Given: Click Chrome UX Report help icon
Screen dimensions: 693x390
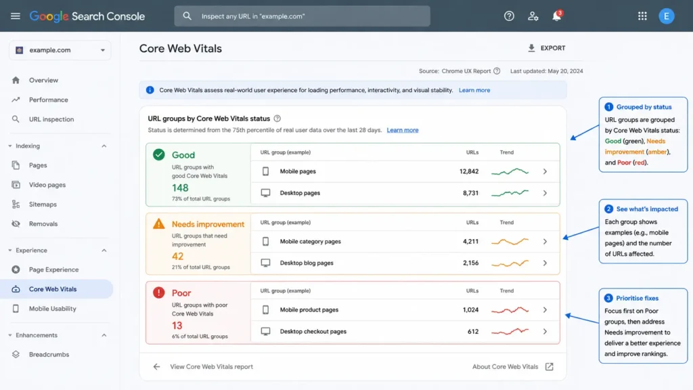Looking at the screenshot, I should point(497,70).
